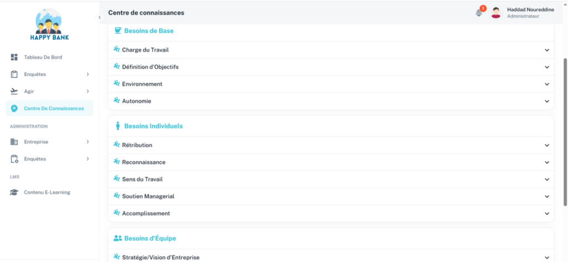Click the Tableau De Bord dashboard icon
Viewport: 568px width, 262px height.
click(x=14, y=57)
